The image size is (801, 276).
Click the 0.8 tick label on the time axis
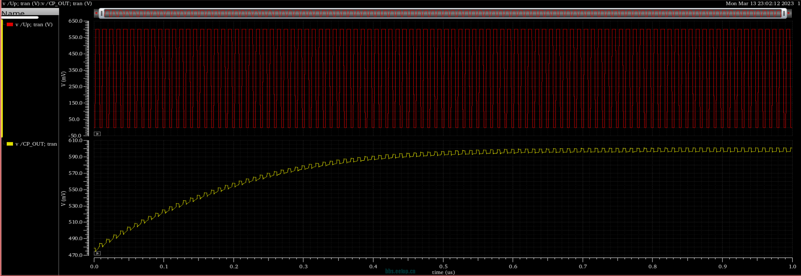653,266
